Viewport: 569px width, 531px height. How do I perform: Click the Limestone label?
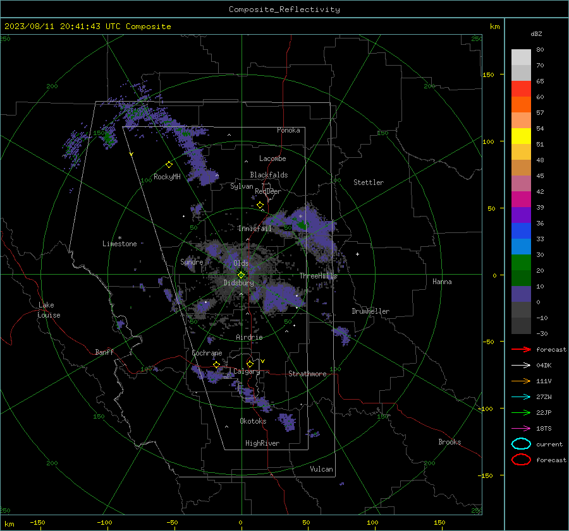click(x=119, y=244)
